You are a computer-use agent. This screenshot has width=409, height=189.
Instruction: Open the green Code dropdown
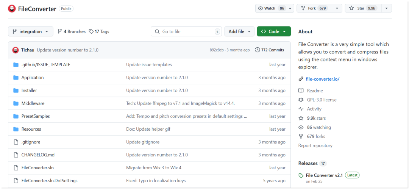[273, 32]
